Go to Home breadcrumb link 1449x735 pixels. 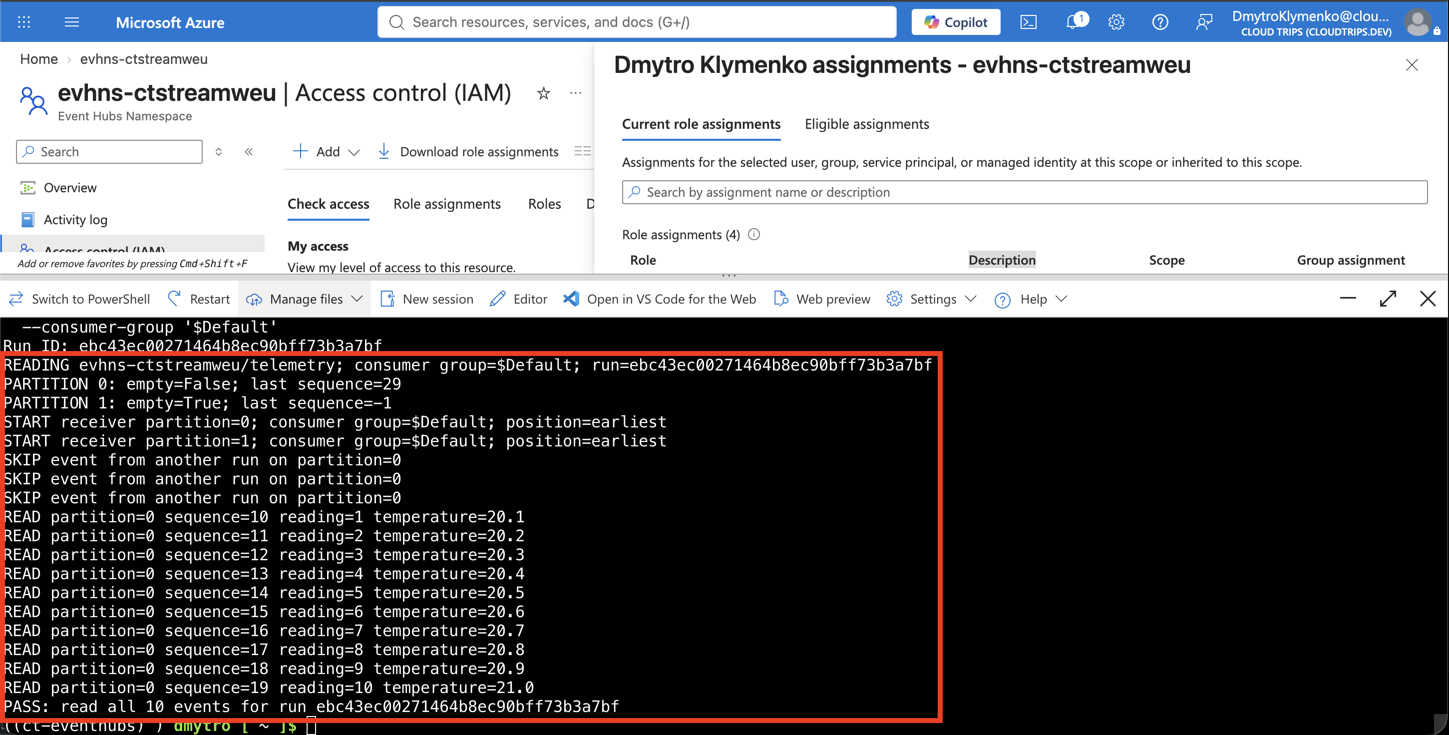coord(39,59)
